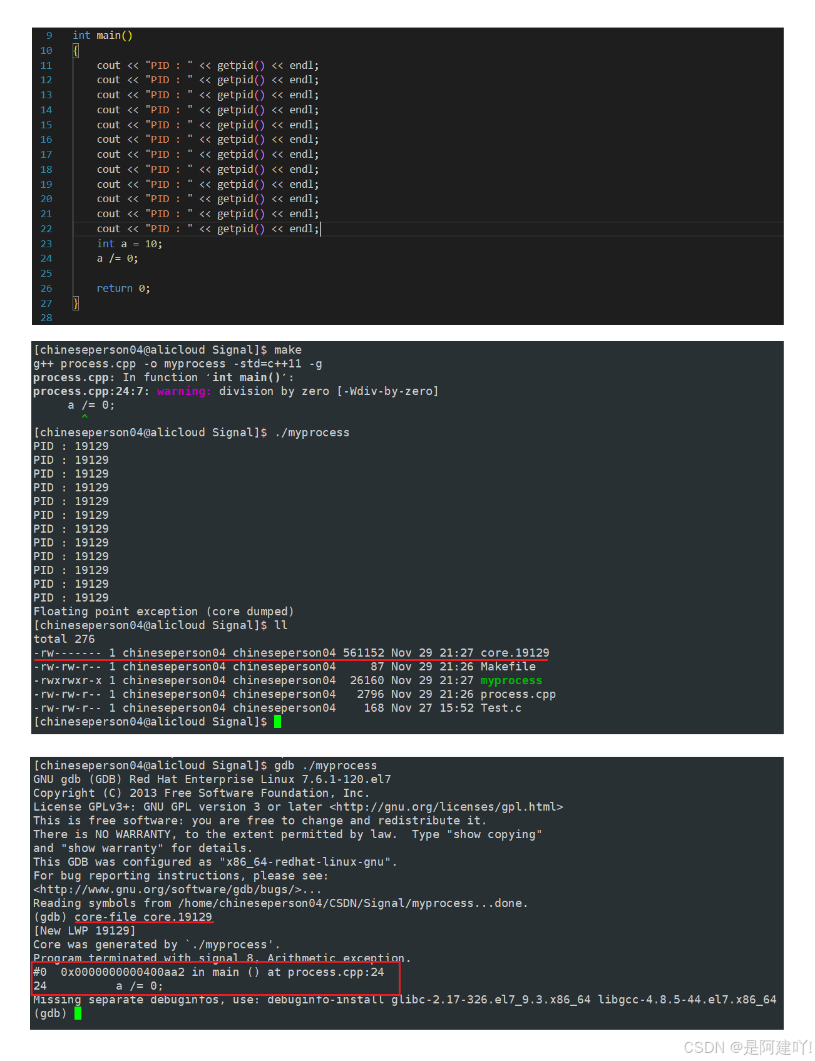This screenshot has width=815, height=1061.
Task: Click 'int main()' function declaration
Action: [x=103, y=36]
